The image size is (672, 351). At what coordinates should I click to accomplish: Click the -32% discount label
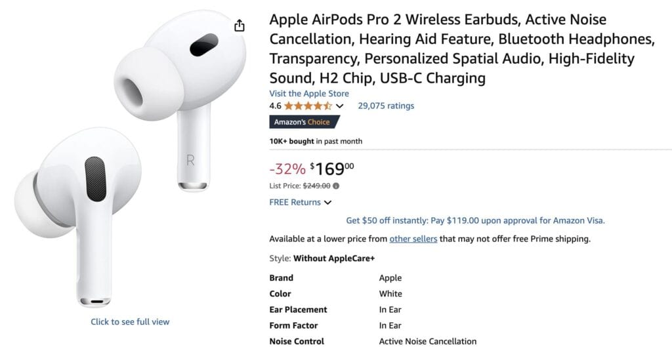[x=287, y=169]
